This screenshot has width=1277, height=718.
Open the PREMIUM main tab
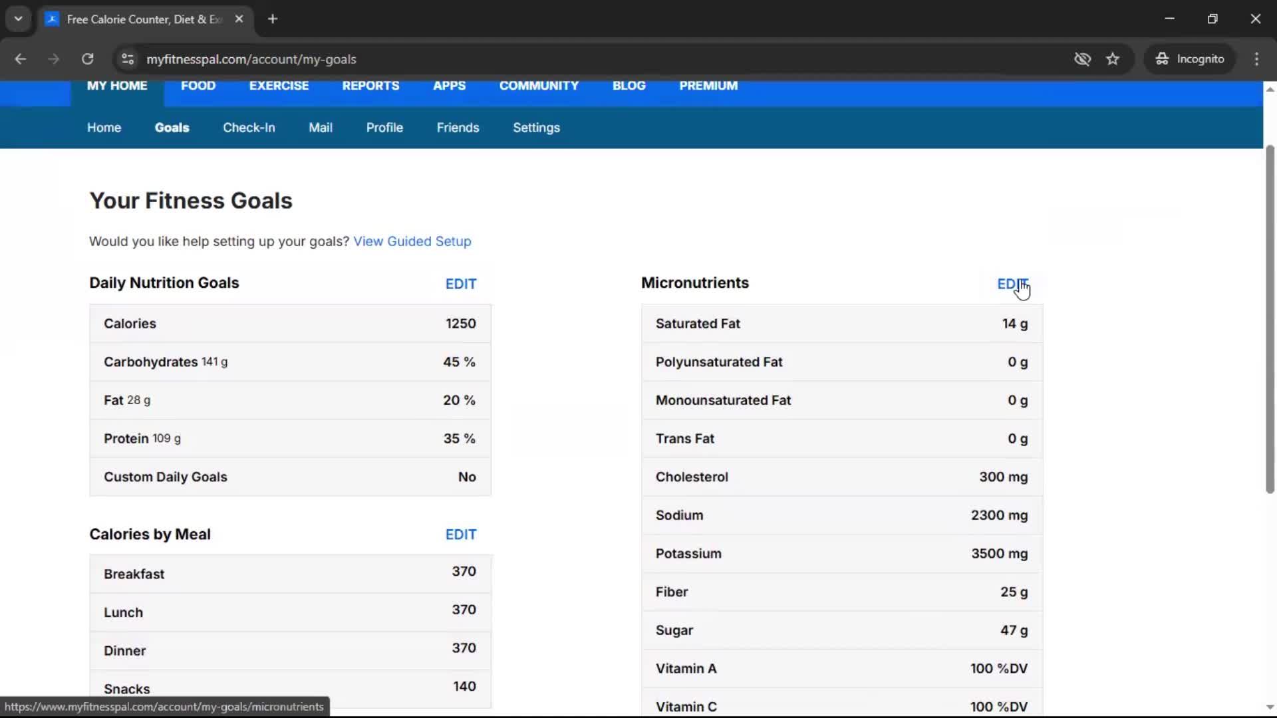(x=708, y=86)
